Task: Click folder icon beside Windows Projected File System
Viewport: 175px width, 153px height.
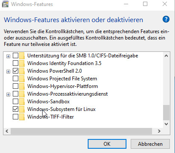Action: [22, 79]
